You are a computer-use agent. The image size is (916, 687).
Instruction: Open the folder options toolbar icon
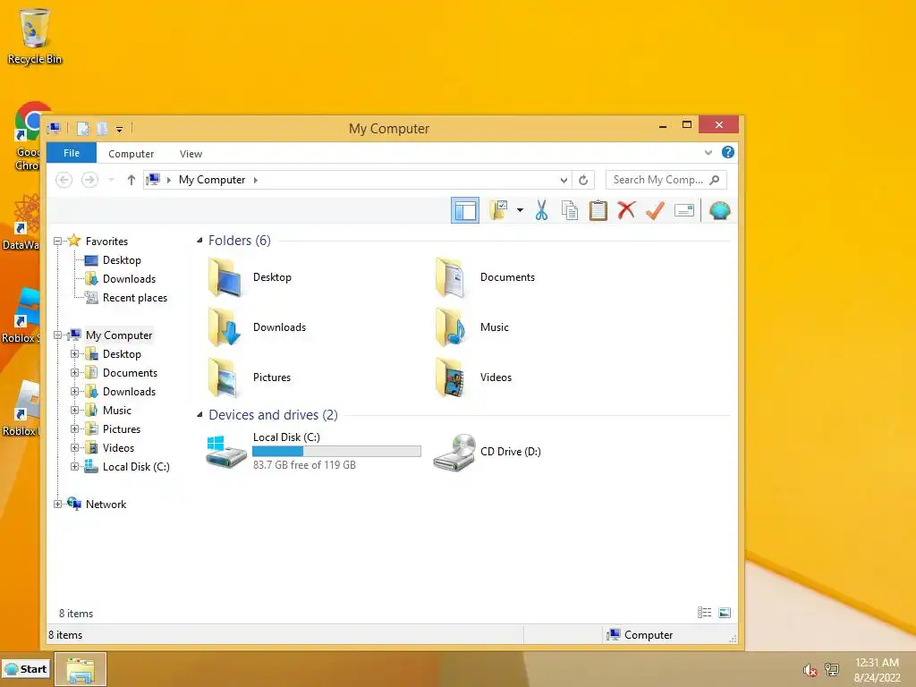point(497,210)
